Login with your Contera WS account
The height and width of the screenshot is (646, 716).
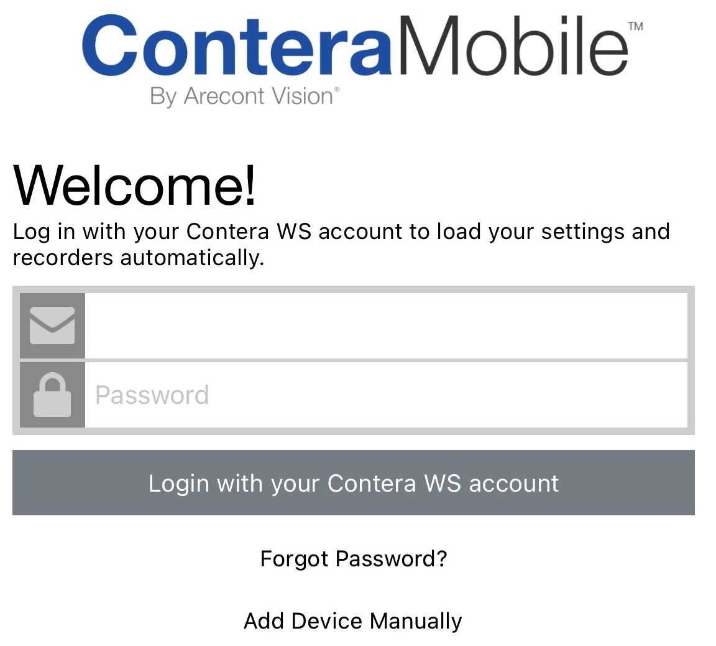[x=354, y=483]
